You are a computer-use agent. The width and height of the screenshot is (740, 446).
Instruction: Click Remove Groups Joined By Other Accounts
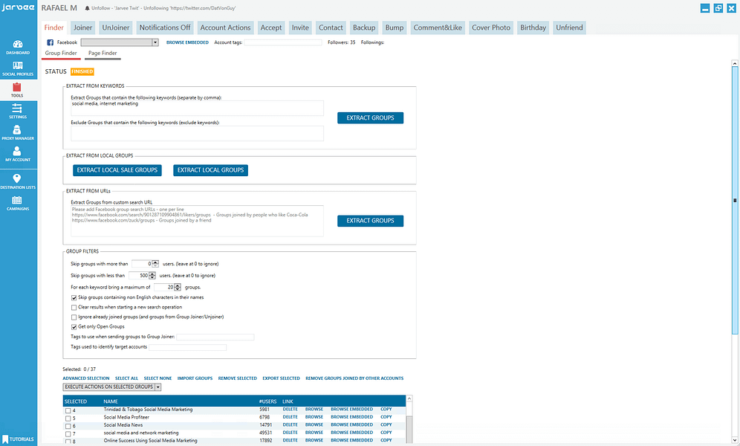click(354, 378)
